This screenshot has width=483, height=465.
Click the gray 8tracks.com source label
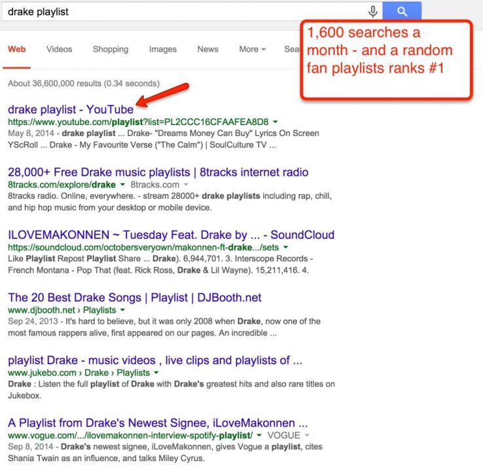pos(154,184)
